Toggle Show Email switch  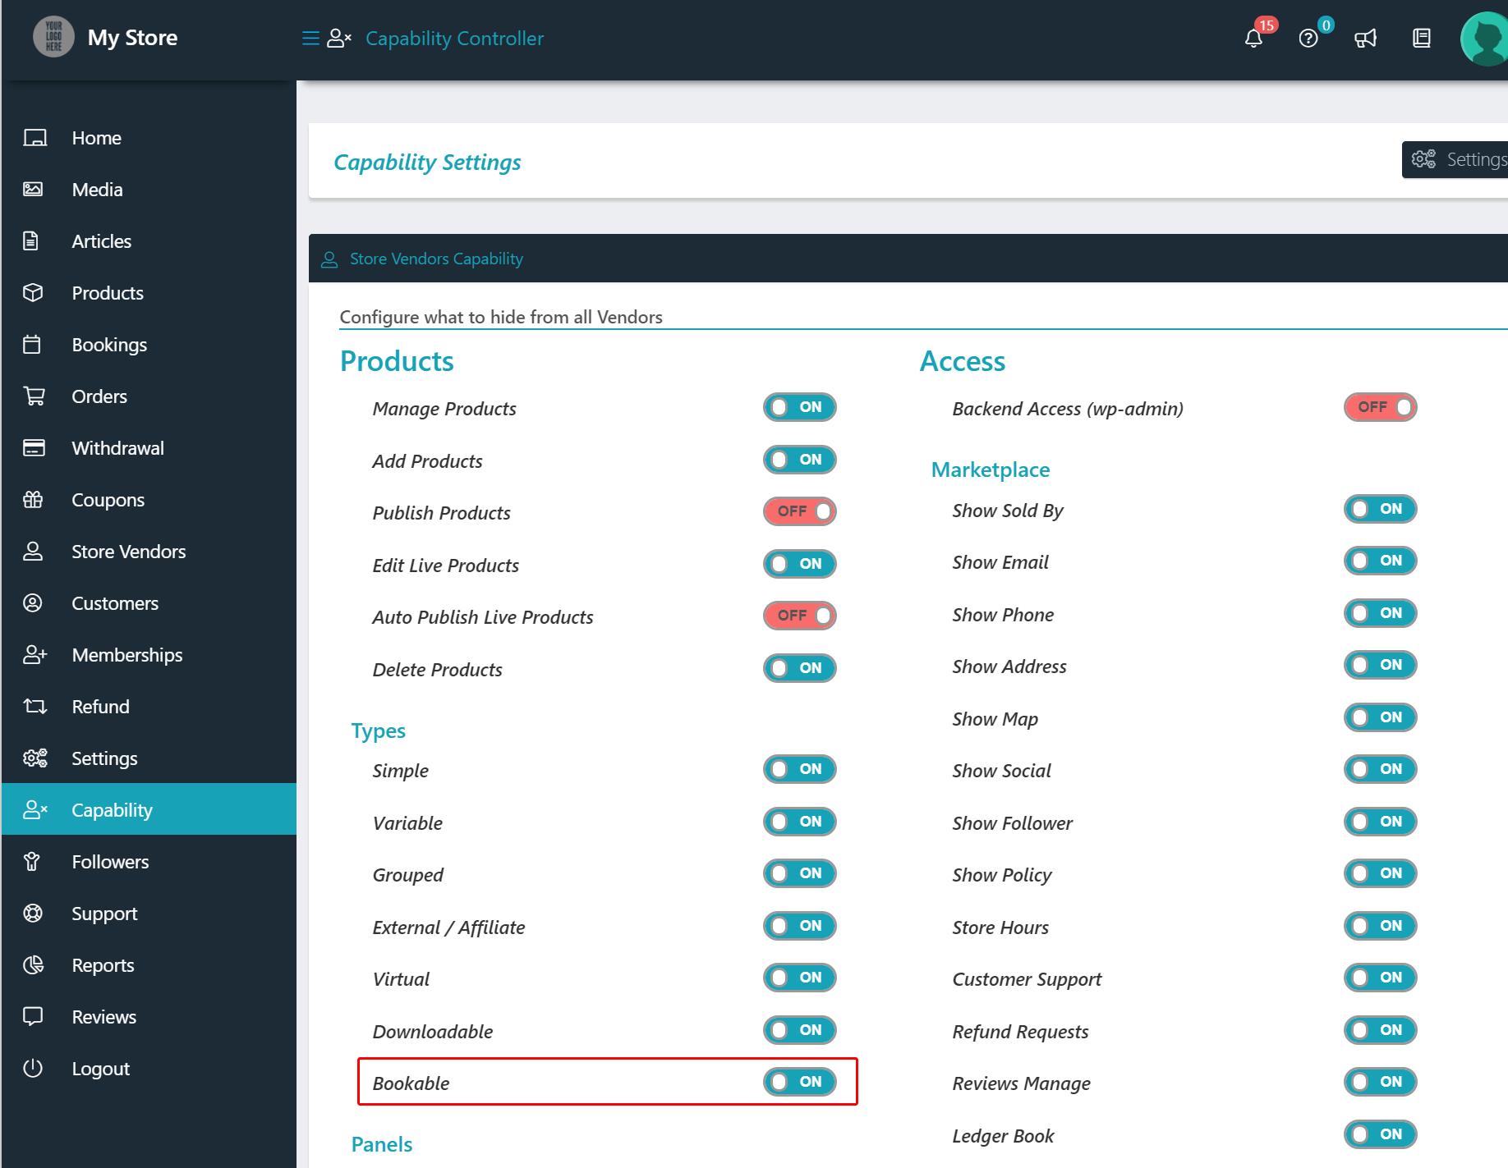coord(1380,561)
